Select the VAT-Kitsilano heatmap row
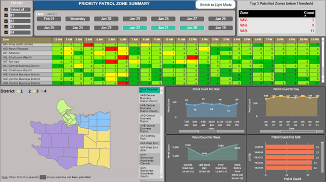Viewport: 326px width, 182px height. pyautogui.click(x=26, y=53)
